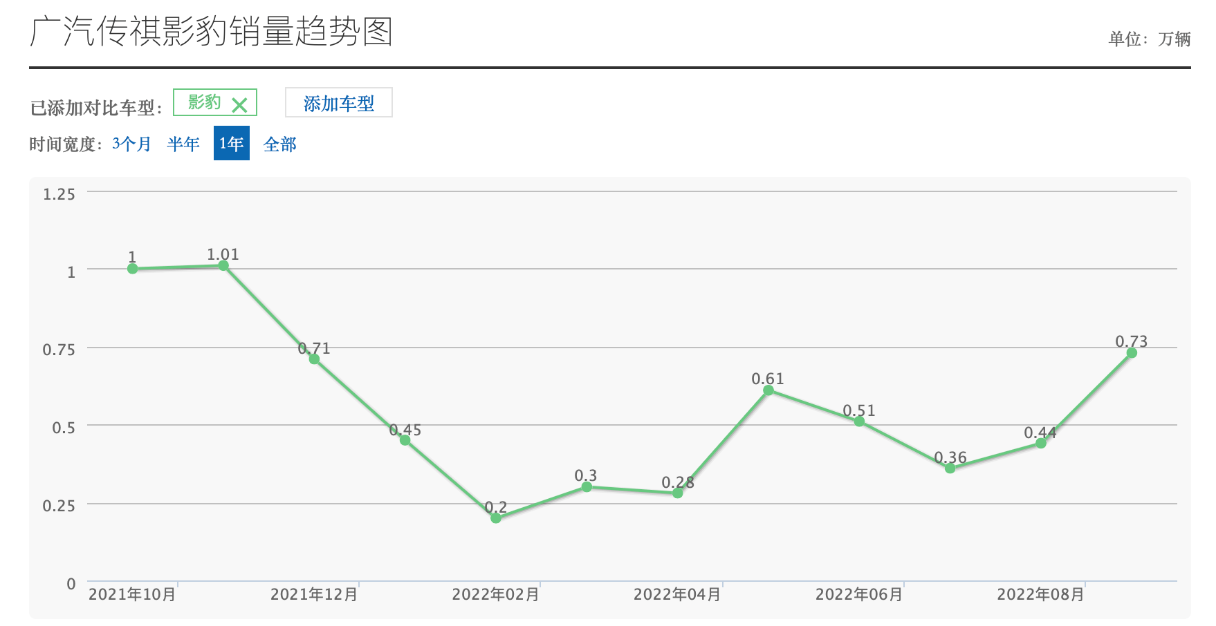Click the 0.28 data point for 2022年04月
Screen dimensions: 1216x626
click(678, 493)
